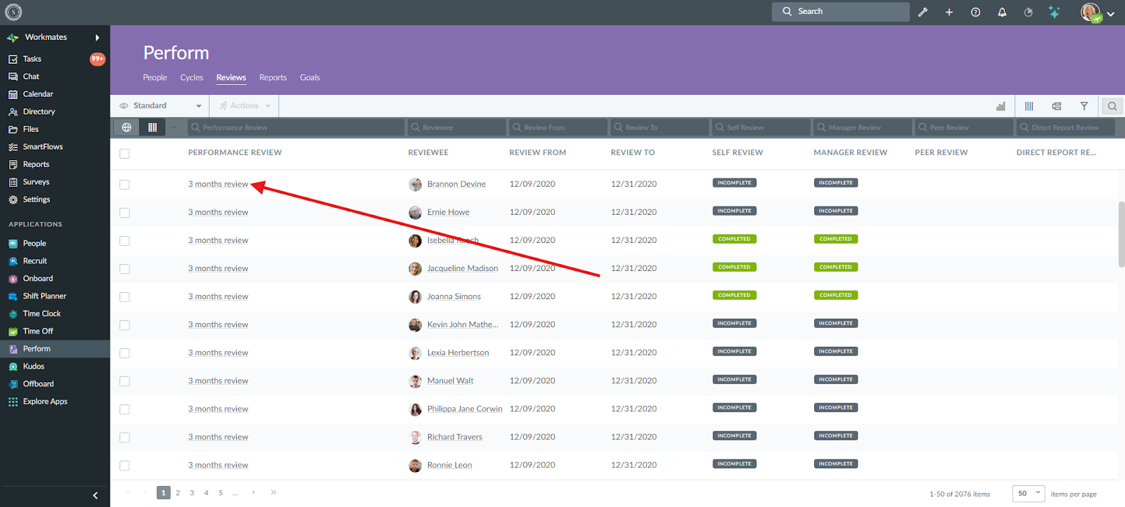Click the globe icon in filter row
1125x507 pixels.
pos(127,127)
